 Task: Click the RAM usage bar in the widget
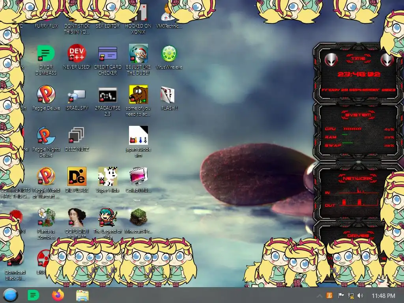(x=345, y=135)
